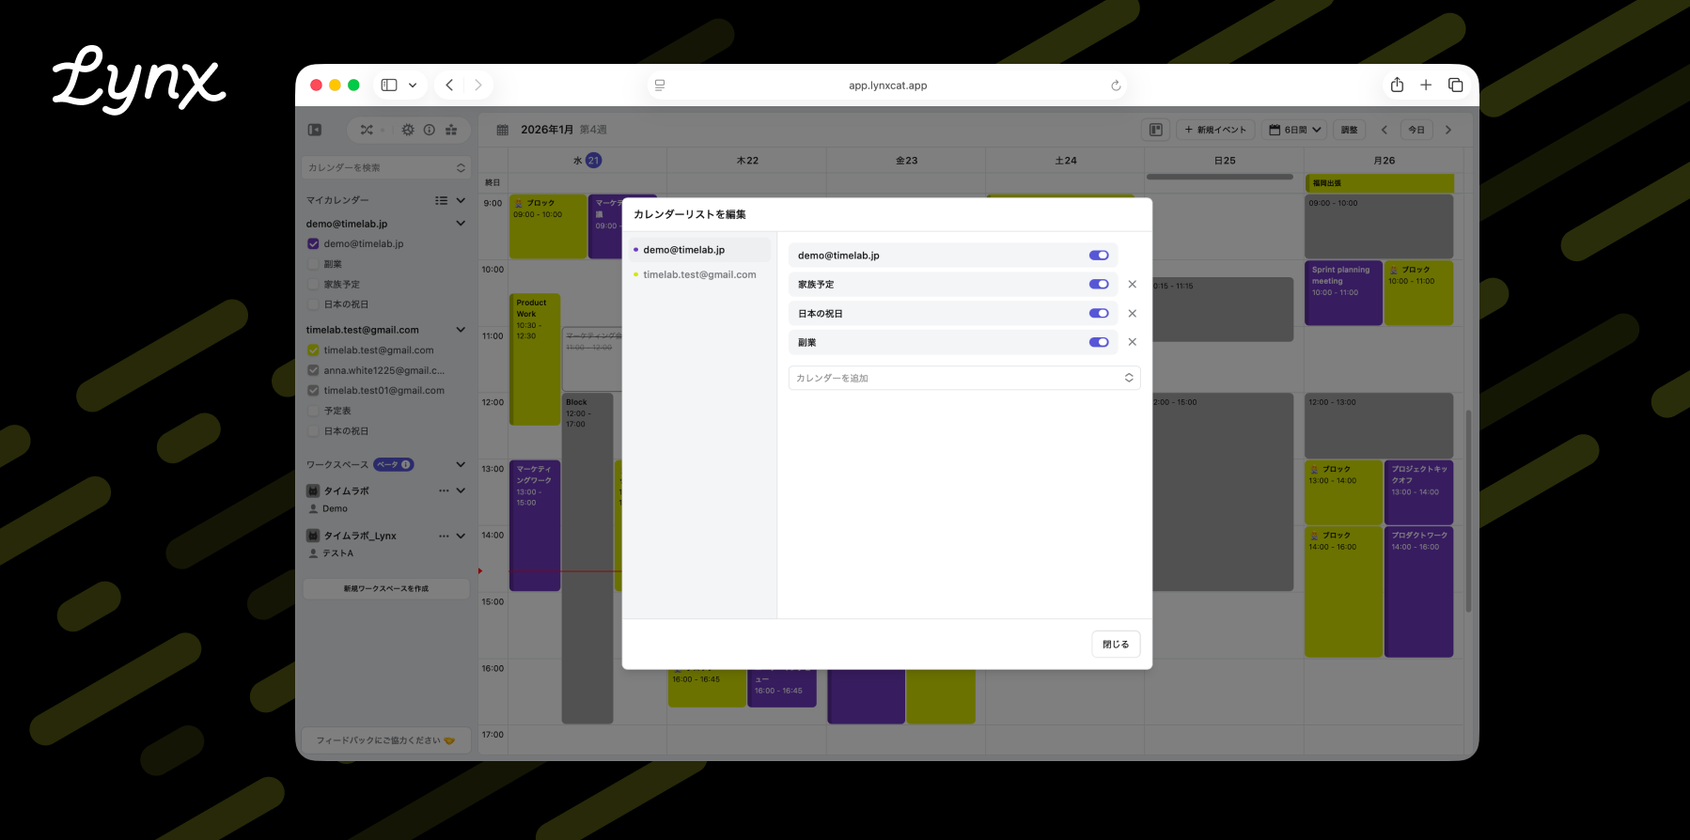Collapse the sidebar with the panel icon
The height and width of the screenshot is (840, 1690).
(x=315, y=130)
